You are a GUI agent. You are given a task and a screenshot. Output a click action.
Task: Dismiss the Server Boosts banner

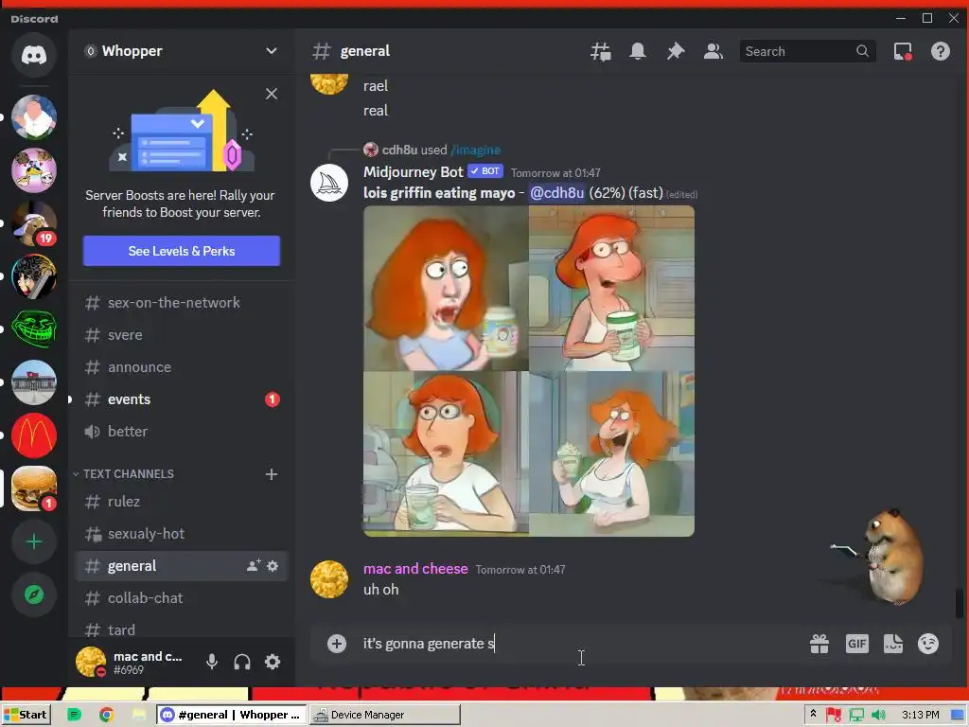[272, 94]
